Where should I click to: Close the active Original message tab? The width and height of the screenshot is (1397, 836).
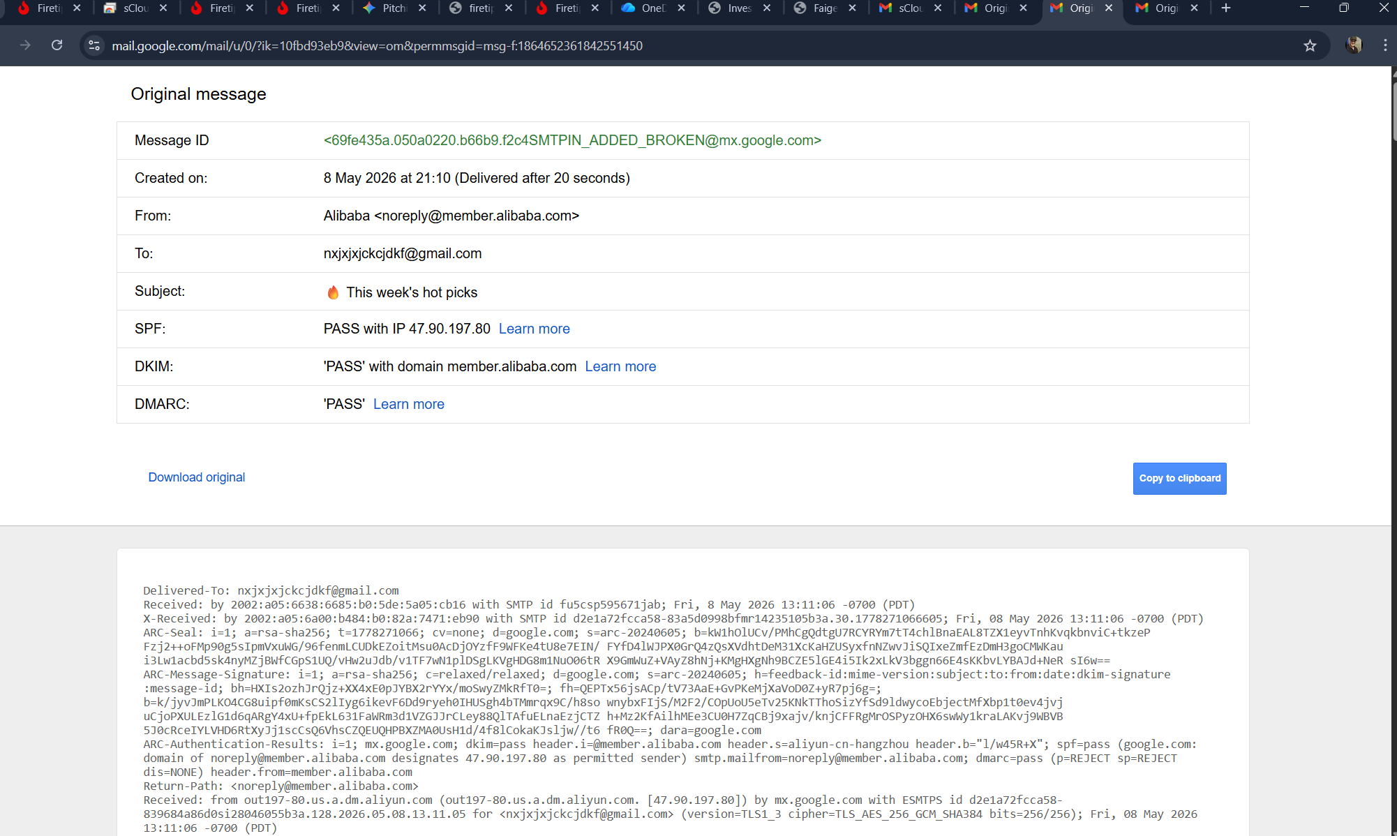tap(1109, 8)
